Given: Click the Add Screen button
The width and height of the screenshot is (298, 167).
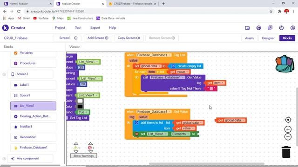Looking at the screenshot, I should [x=98, y=38].
